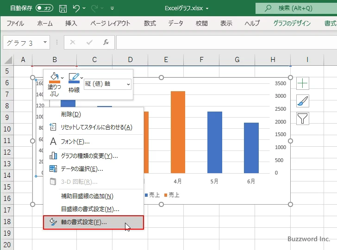Click the Undo arrow icon

[x=76, y=8]
